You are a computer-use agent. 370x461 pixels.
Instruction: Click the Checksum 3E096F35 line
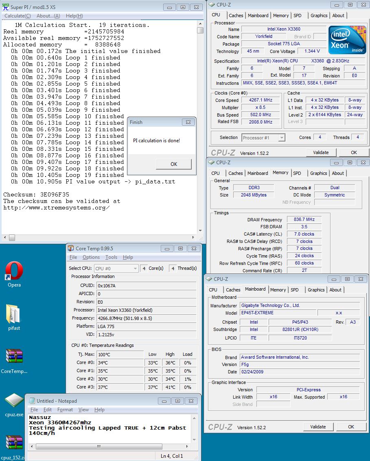(x=36, y=195)
